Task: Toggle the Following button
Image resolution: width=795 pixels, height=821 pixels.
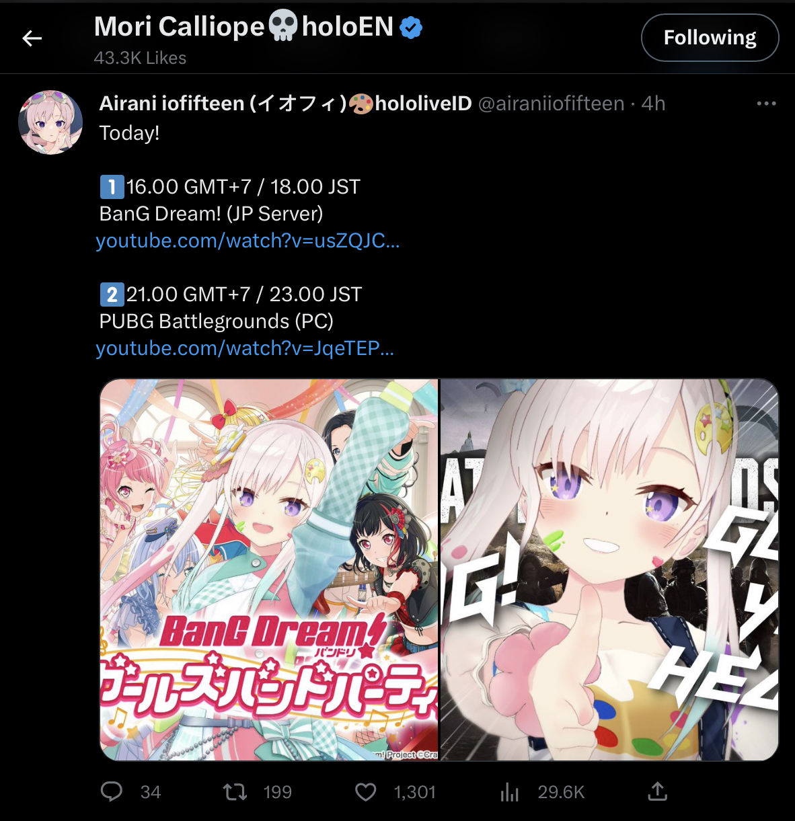Action: [x=710, y=38]
